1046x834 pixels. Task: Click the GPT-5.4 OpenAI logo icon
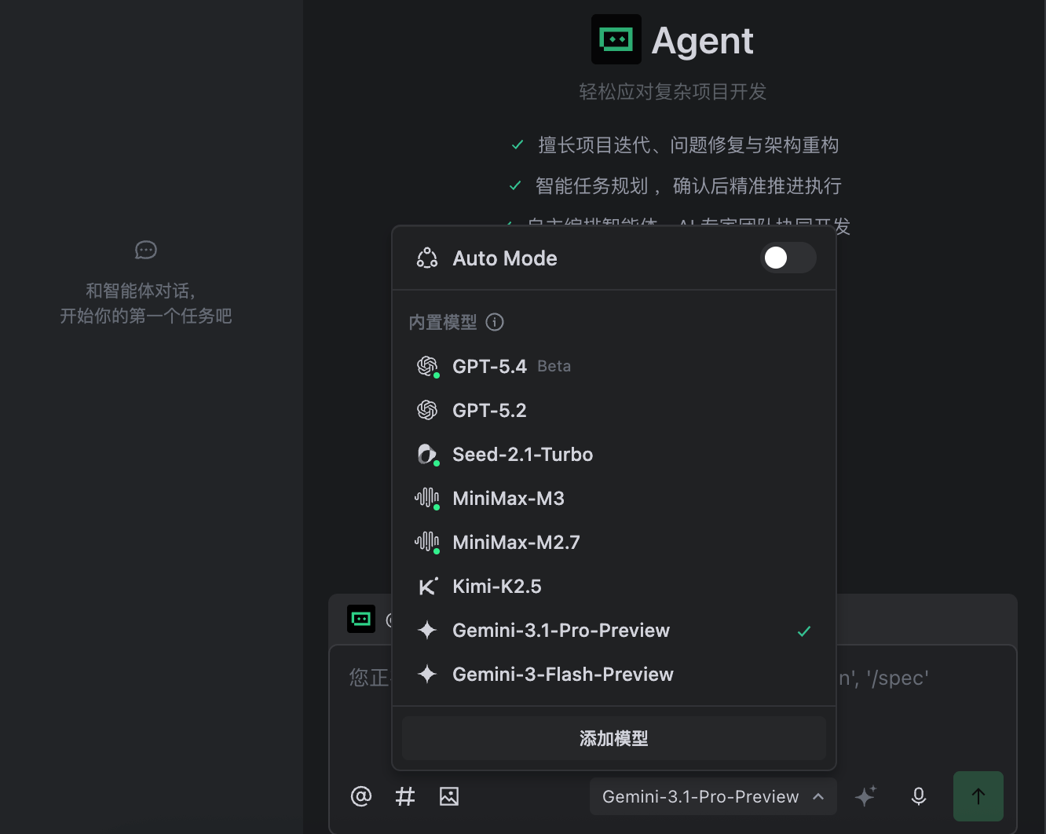point(427,366)
